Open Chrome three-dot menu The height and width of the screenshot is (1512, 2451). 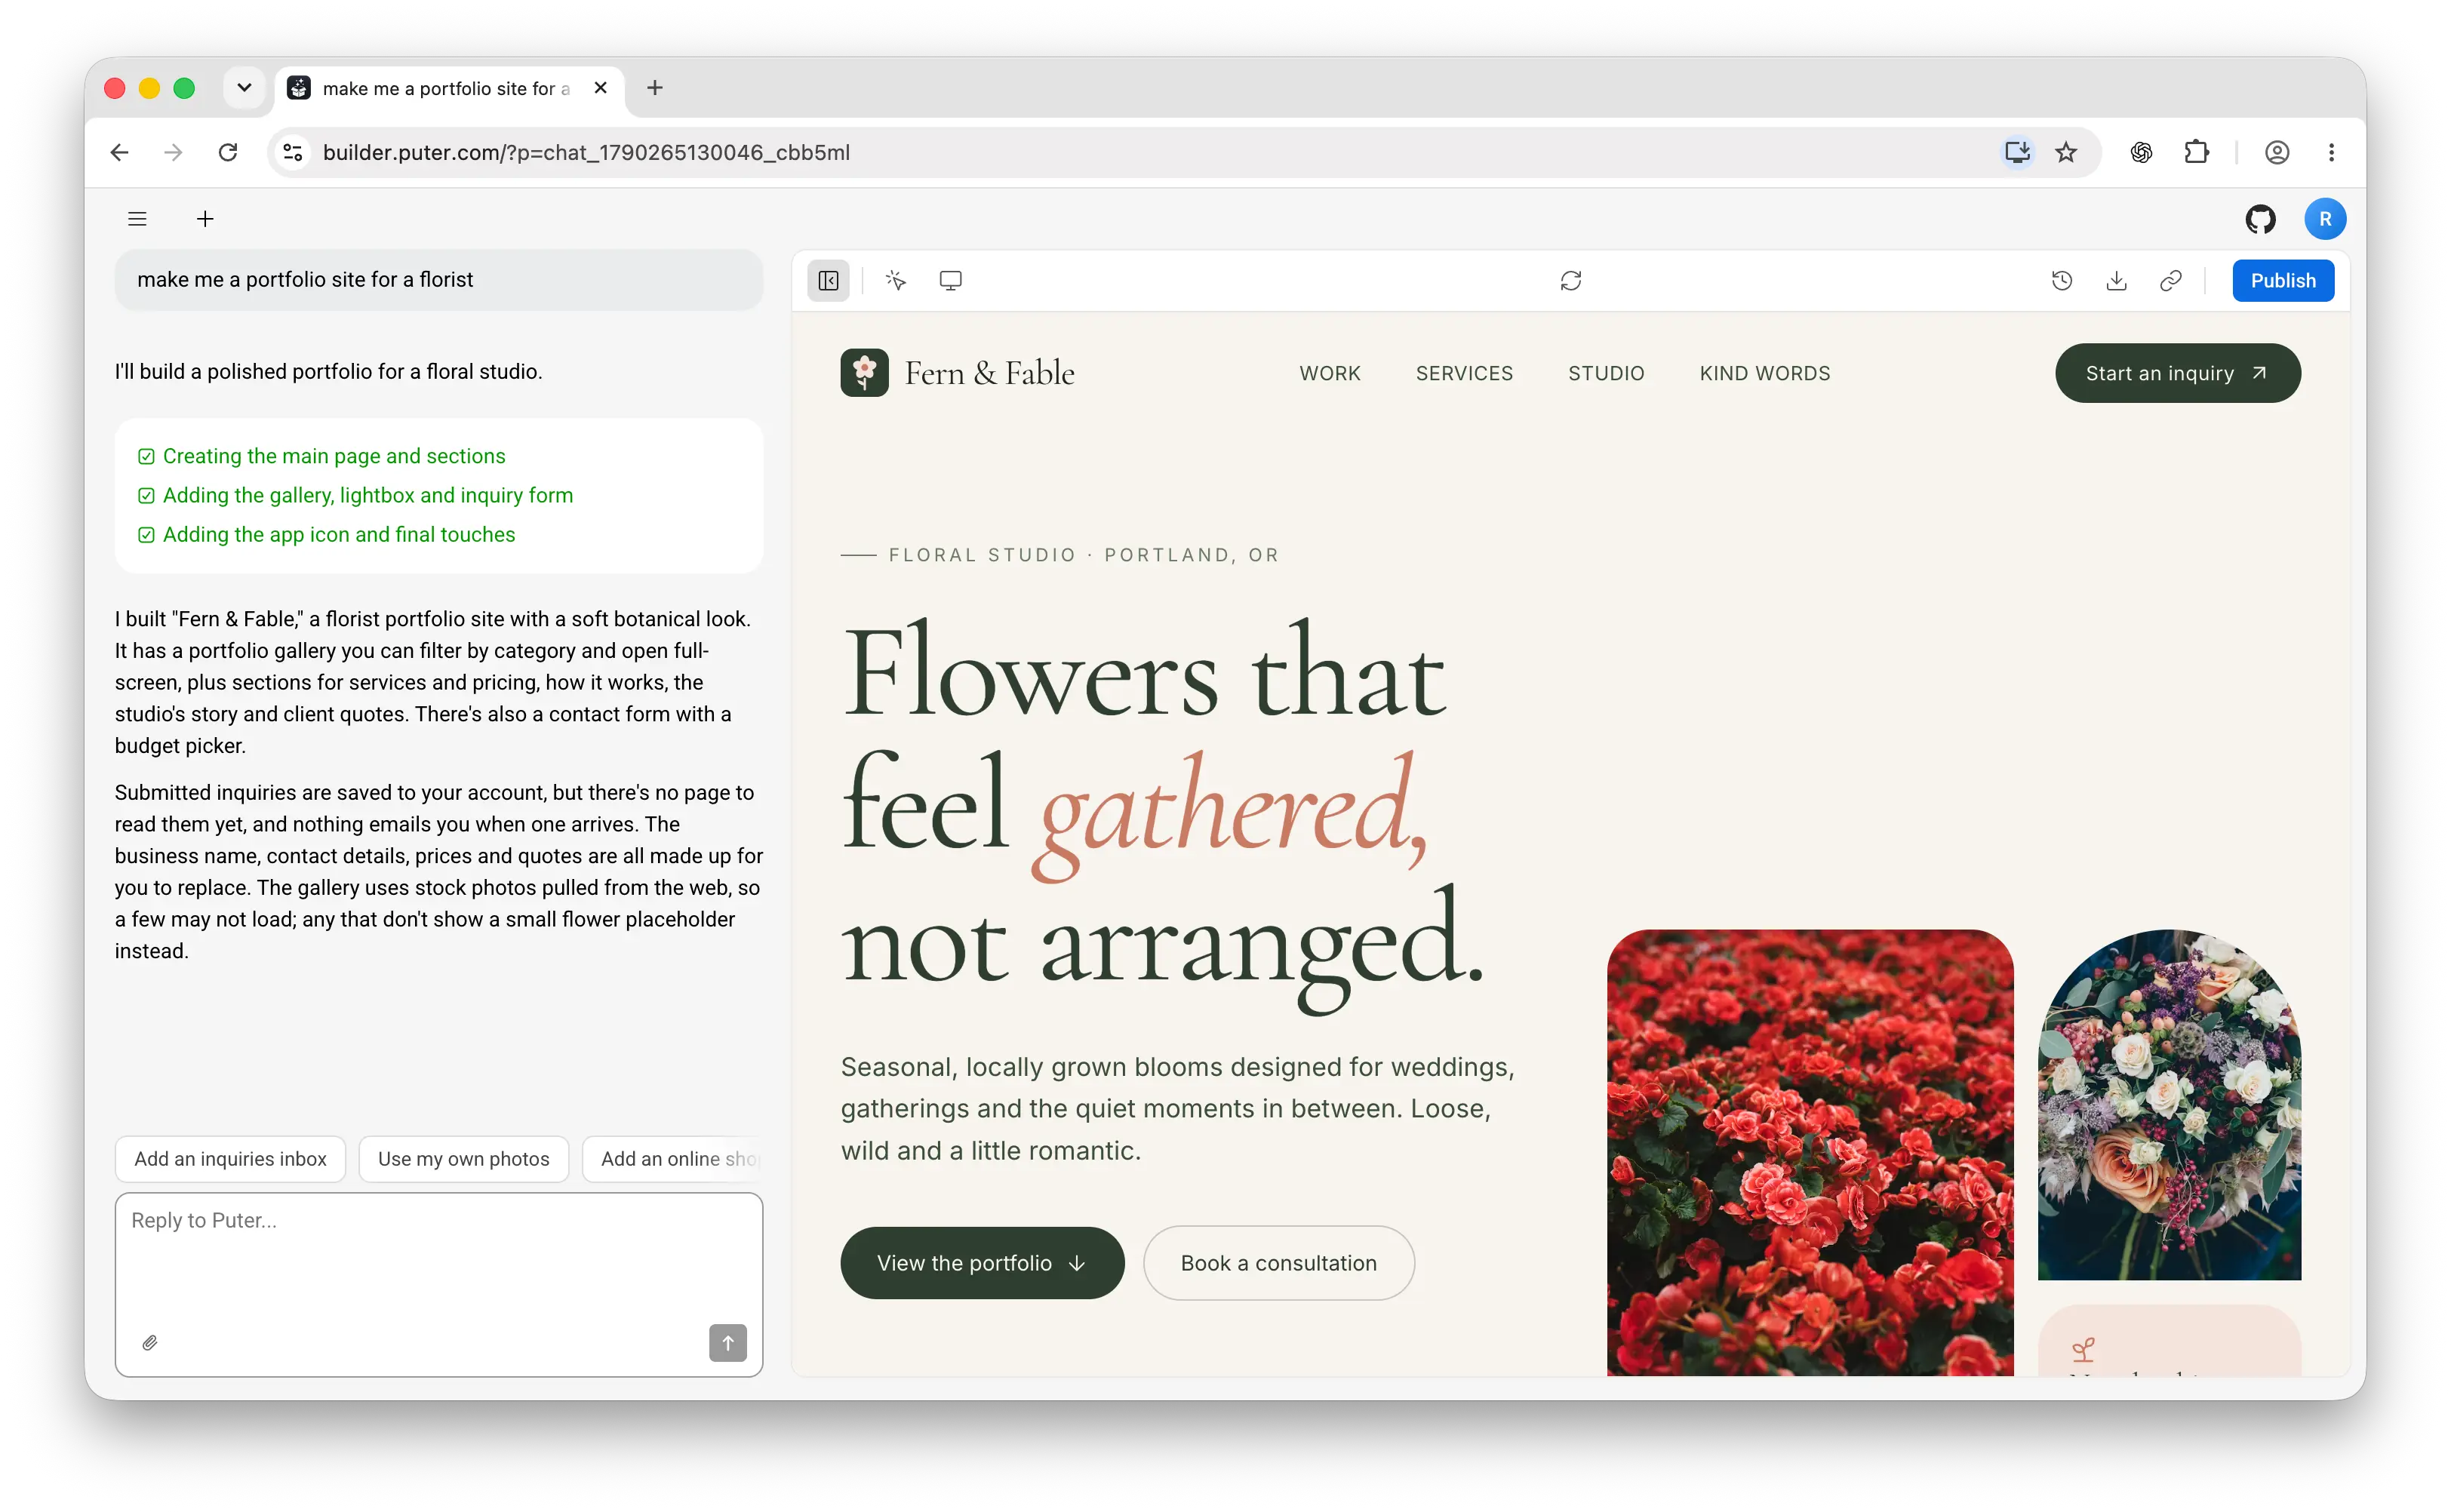2330,152
